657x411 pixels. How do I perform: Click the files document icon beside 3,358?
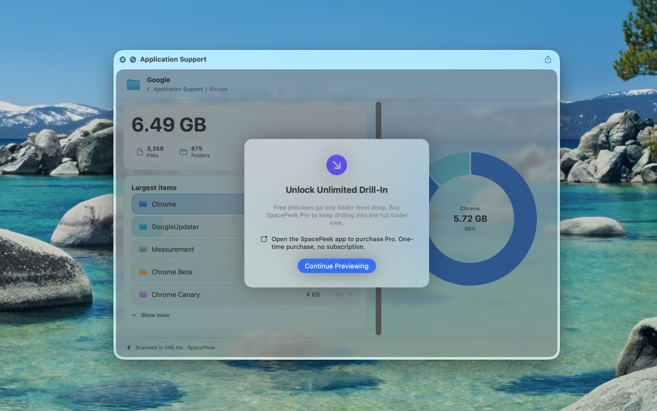(140, 152)
